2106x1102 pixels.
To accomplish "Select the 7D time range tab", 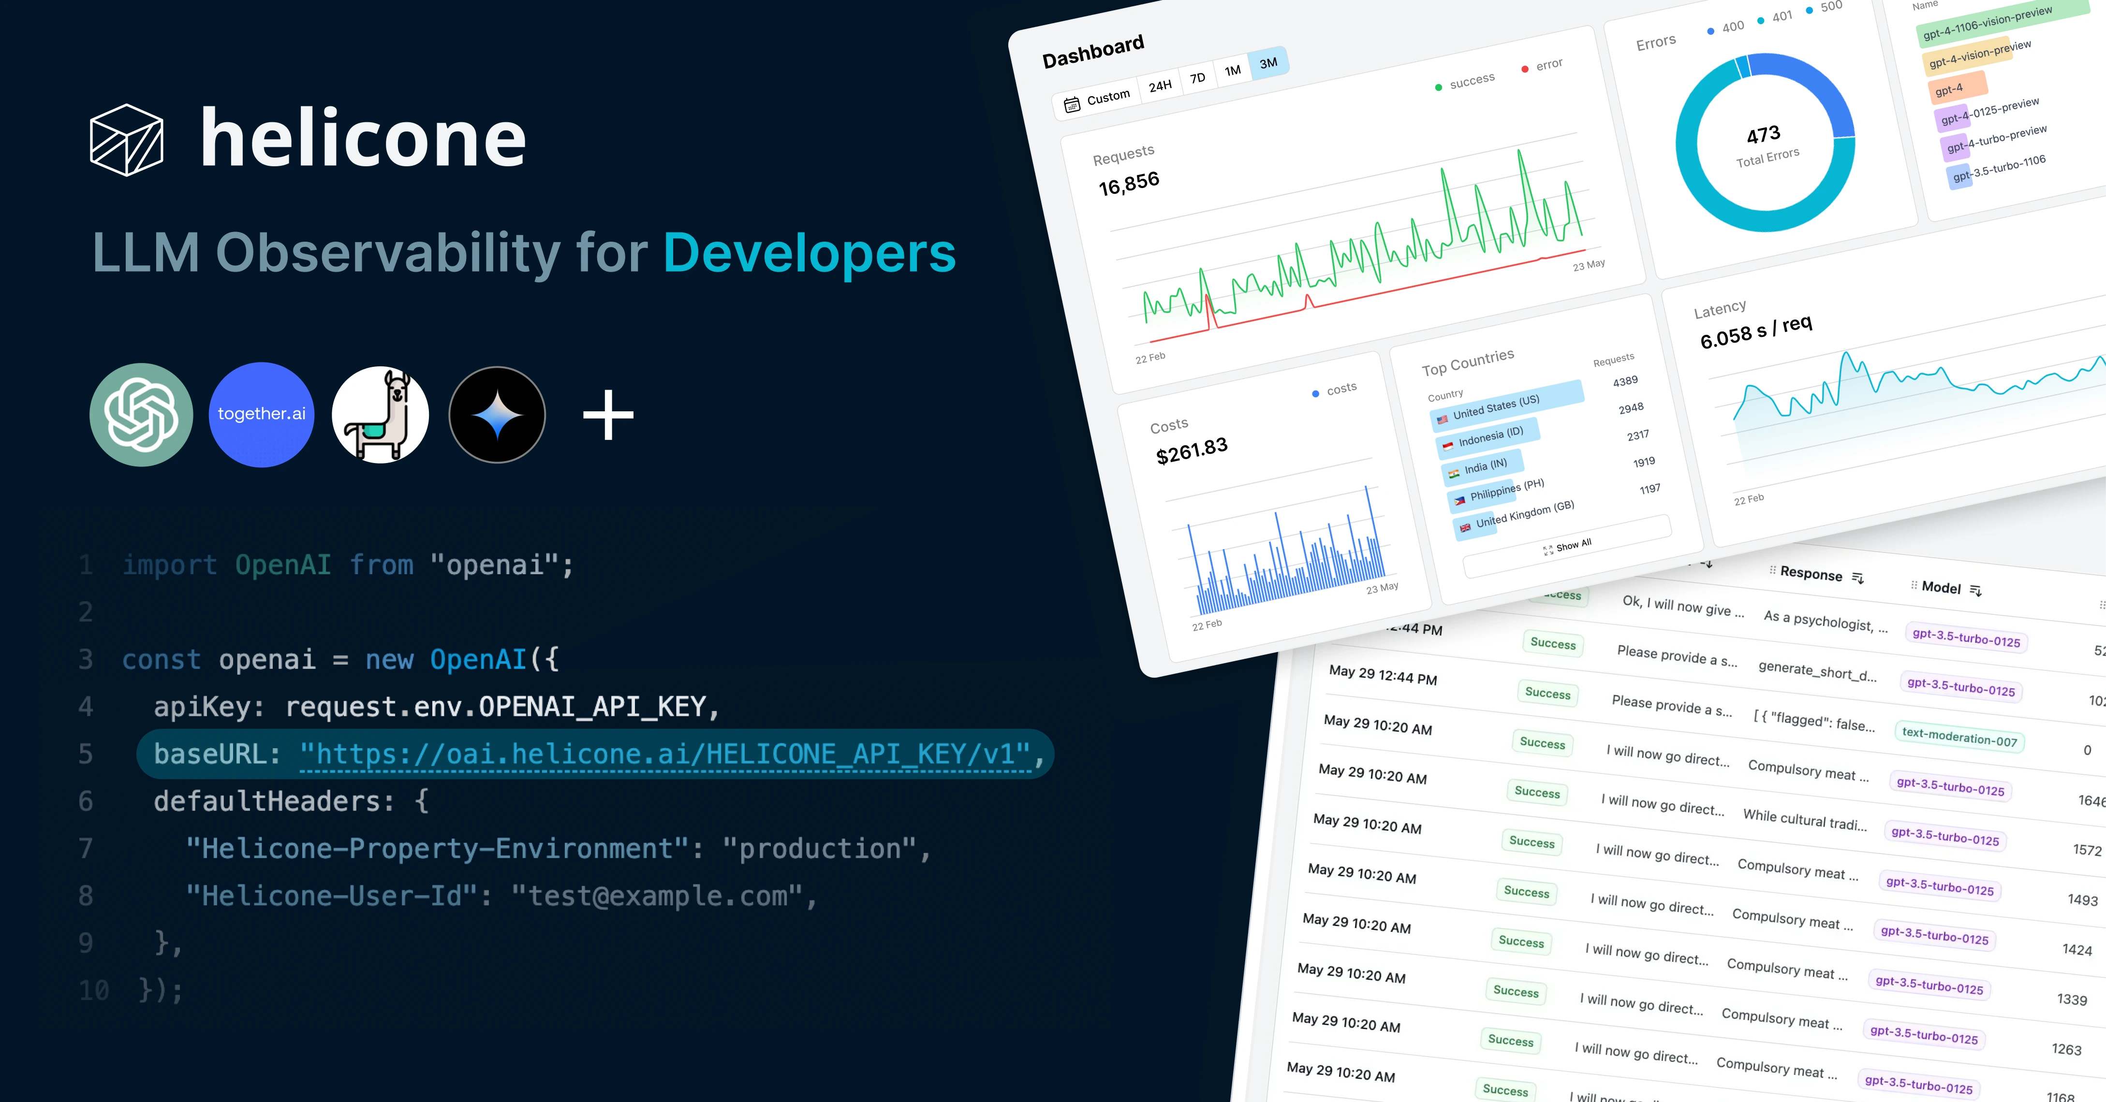I will pyautogui.click(x=1198, y=78).
